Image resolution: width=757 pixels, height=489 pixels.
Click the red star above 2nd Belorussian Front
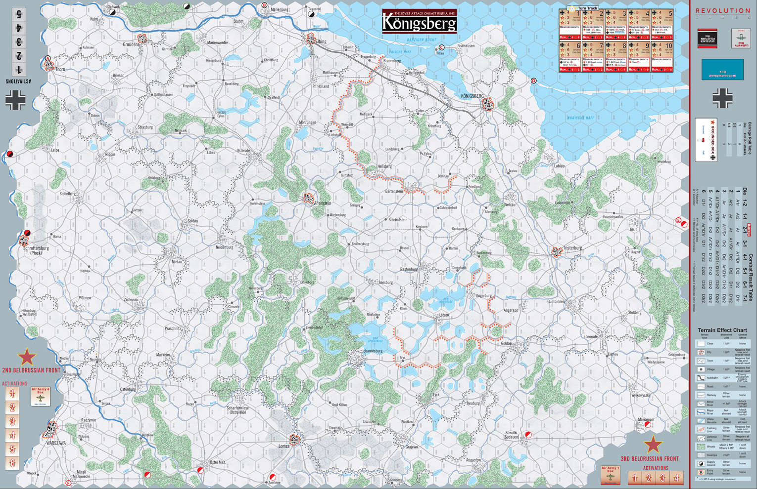pyautogui.click(x=27, y=357)
